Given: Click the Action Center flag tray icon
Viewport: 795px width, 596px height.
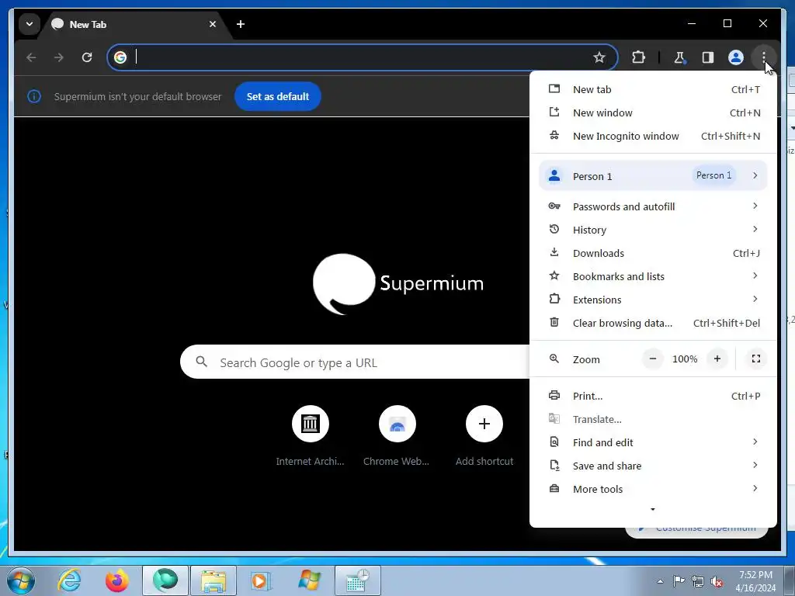Looking at the screenshot, I should (679, 581).
